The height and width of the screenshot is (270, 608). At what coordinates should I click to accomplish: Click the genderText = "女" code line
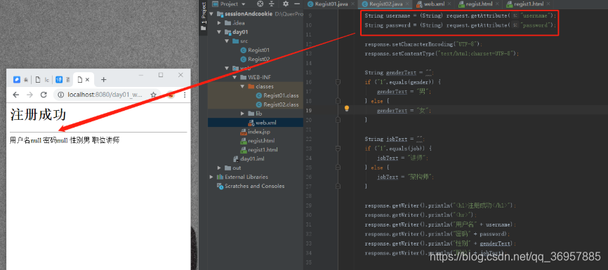tap(404, 110)
